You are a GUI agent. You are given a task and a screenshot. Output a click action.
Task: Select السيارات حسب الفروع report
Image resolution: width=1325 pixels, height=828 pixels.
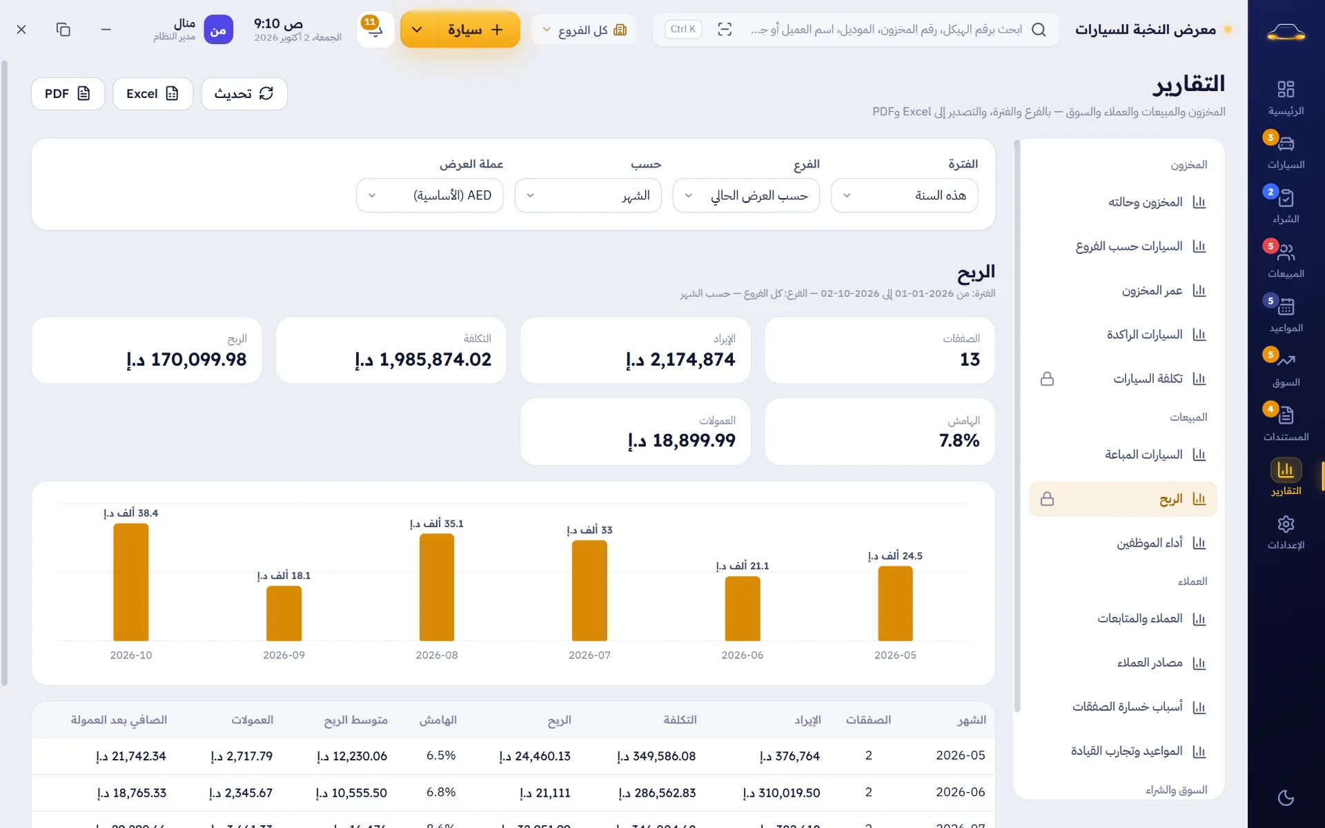point(1123,246)
